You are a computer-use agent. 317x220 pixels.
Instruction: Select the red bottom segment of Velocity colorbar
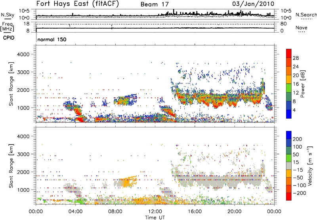[x=289, y=197]
